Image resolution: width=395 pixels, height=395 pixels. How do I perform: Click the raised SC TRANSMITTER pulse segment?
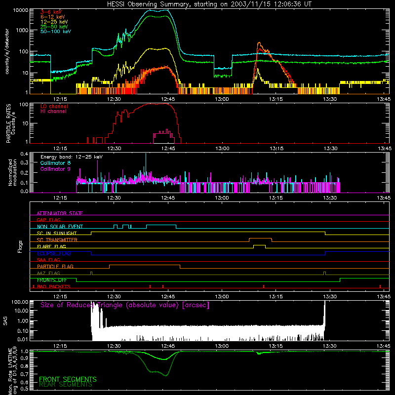coord(261,238)
